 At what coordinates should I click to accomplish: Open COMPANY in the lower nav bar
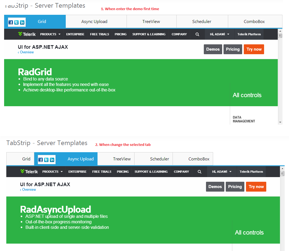pyautogui.click(x=181, y=172)
